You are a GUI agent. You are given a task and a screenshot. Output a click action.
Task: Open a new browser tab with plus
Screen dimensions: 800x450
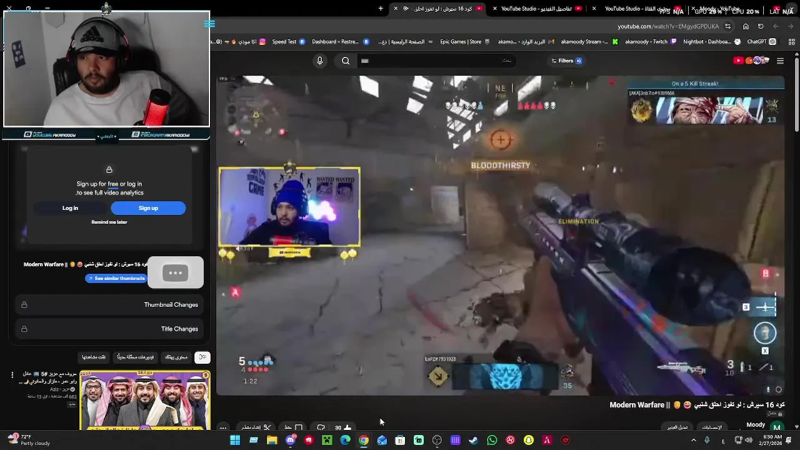(381, 8)
